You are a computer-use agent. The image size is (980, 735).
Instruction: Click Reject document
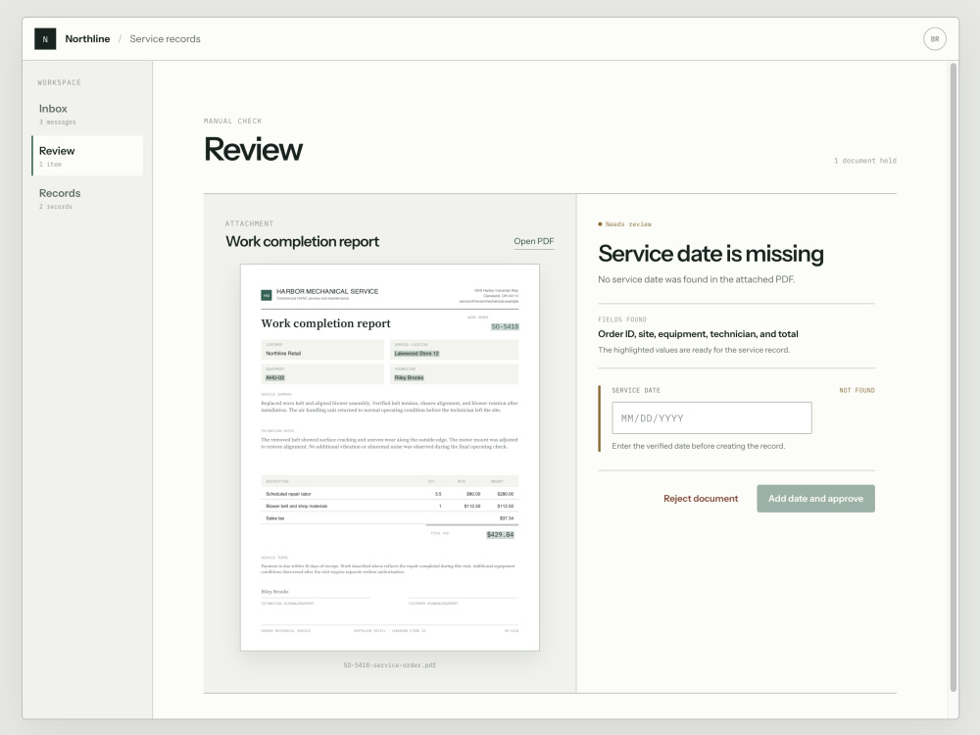[x=701, y=499]
